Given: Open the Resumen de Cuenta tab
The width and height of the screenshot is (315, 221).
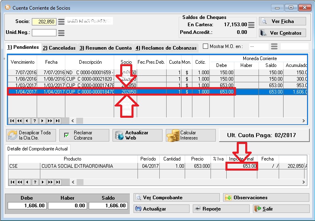Looking at the screenshot, I should (x=106, y=48).
